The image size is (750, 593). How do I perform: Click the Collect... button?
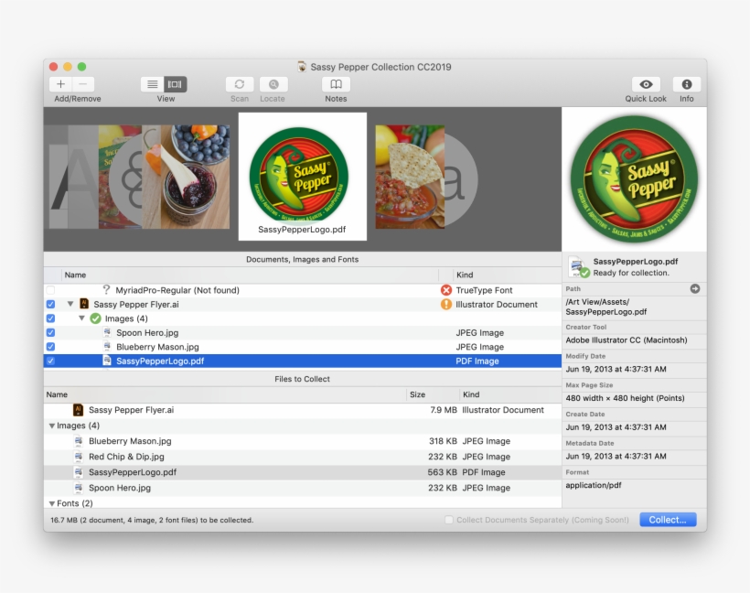pyautogui.click(x=668, y=520)
